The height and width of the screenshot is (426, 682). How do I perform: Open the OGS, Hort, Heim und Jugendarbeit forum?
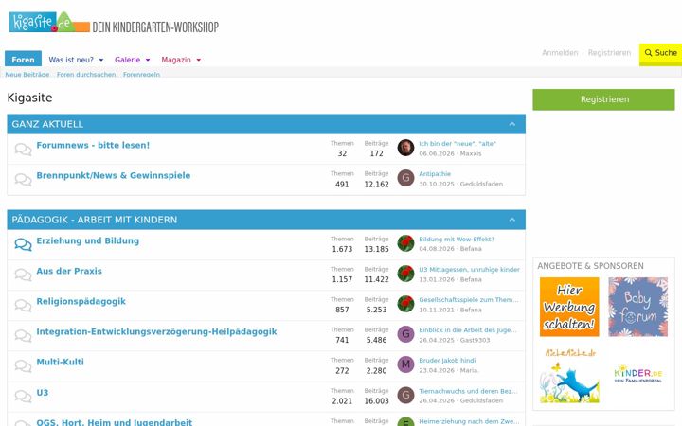(x=115, y=422)
